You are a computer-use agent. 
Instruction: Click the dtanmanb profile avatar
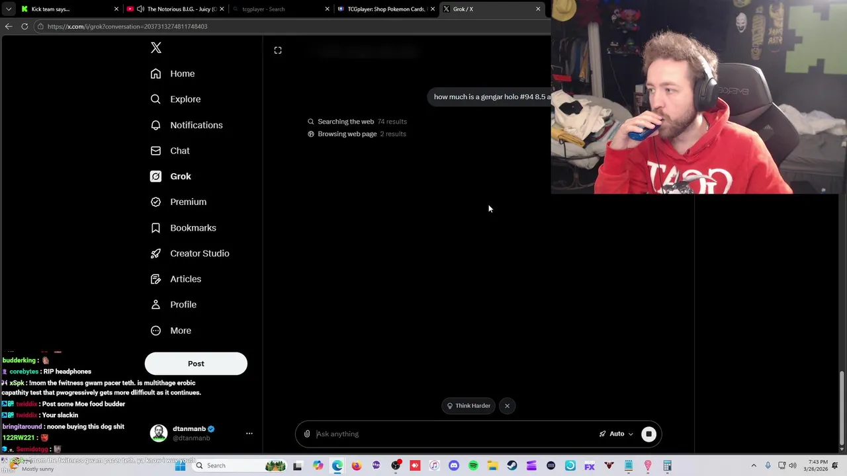pyautogui.click(x=159, y=433)
